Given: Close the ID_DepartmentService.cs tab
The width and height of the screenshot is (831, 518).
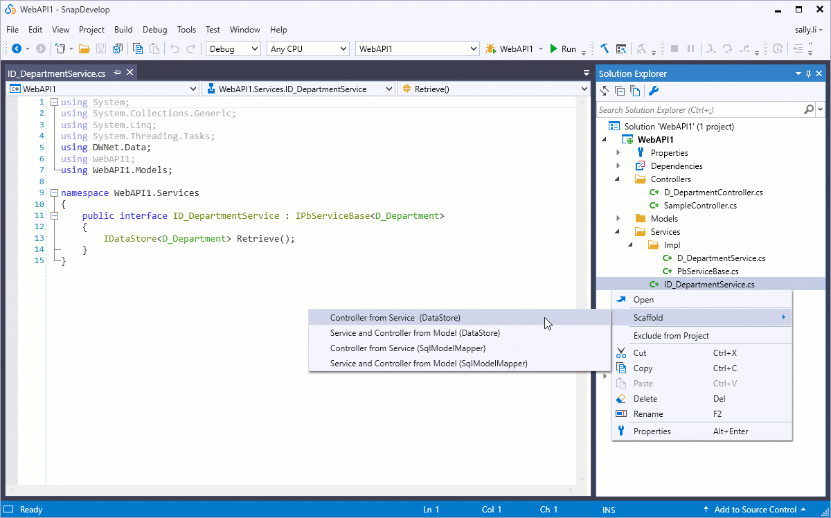Looking at the screenshot, I should point(129,72).
